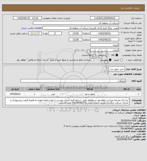This screenshot has width=147, height=161.
Task: Click the ردیف column header
Action: point(139,89)
